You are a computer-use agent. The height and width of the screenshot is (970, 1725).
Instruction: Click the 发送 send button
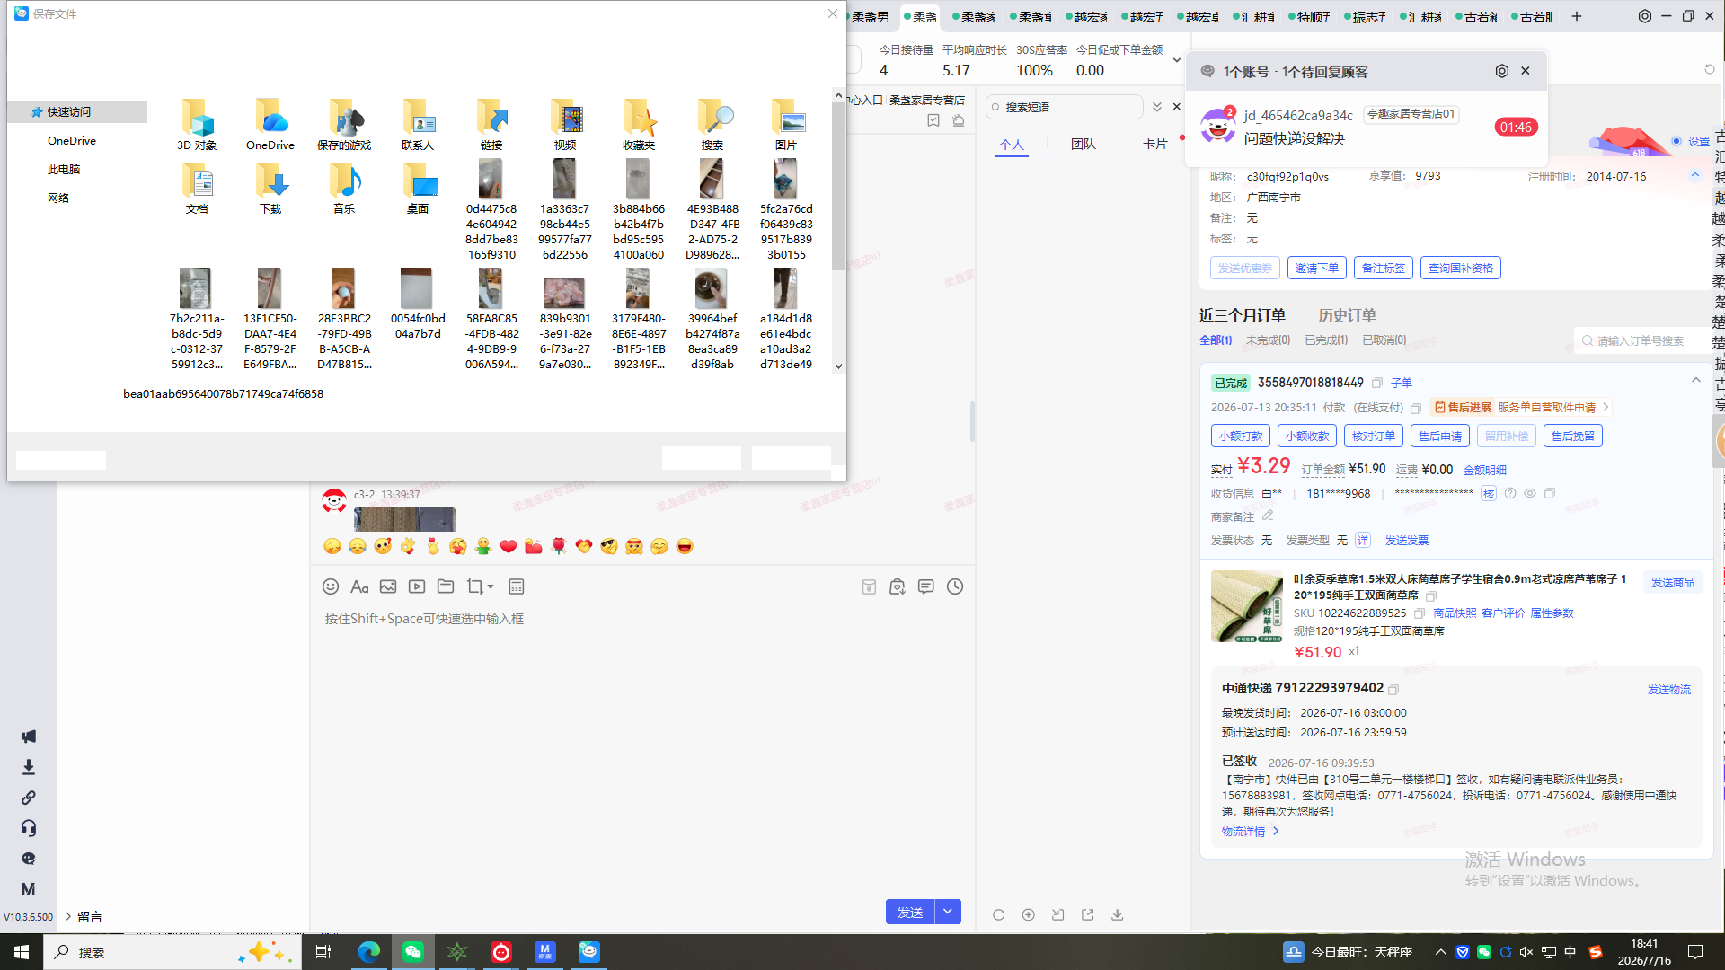(910, 912)
